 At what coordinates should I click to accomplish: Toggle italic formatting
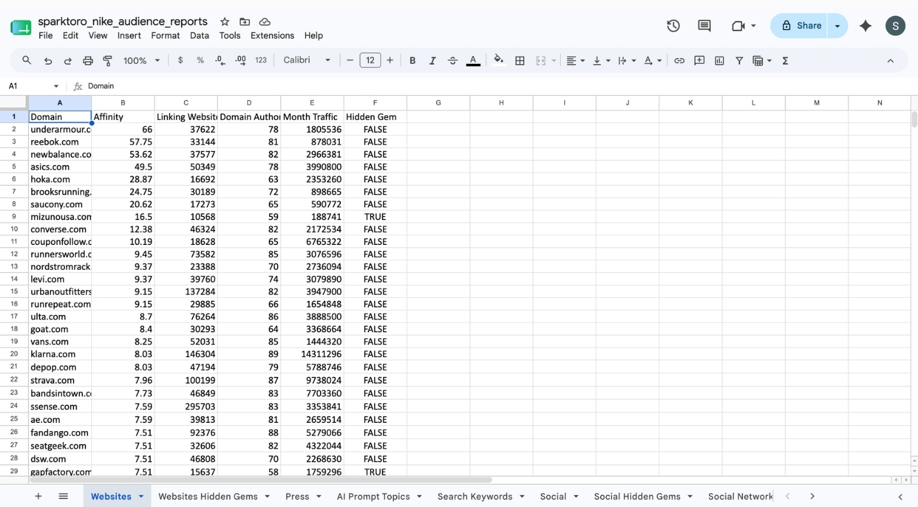coord(432,61)
